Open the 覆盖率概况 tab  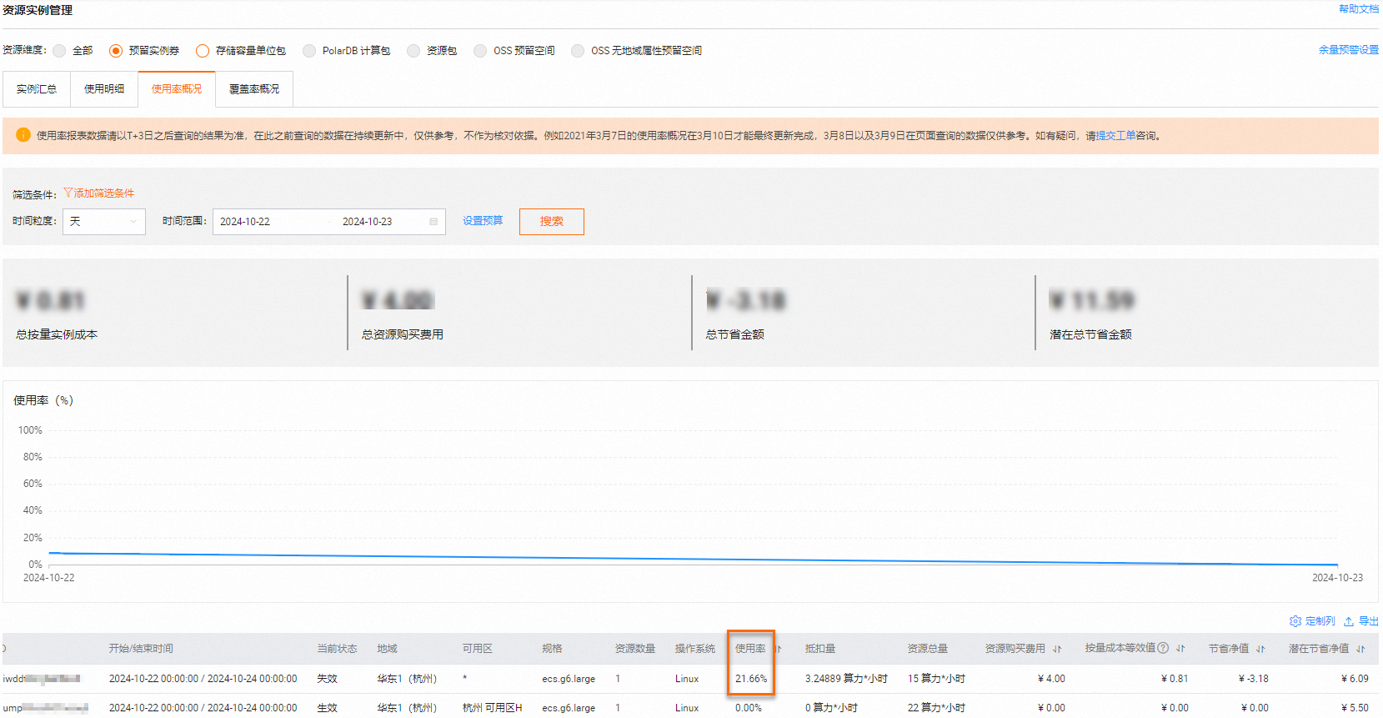click(x=254, y=89)
